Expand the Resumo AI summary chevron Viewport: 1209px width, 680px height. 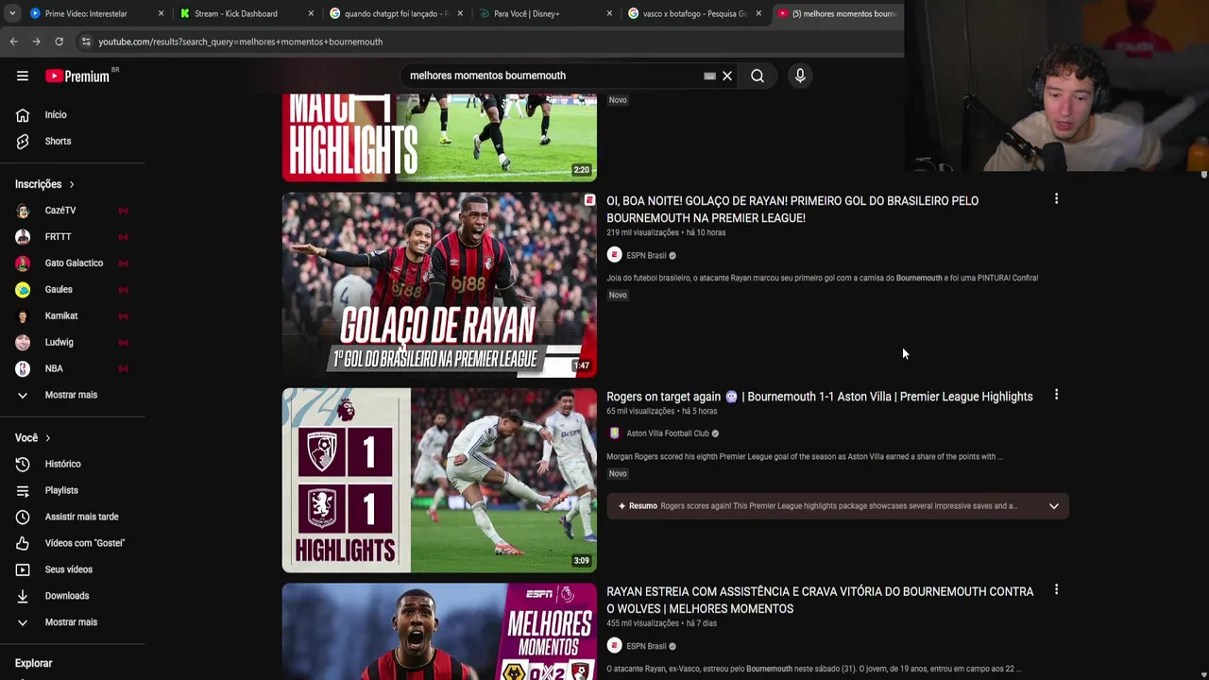[1053, 506]
